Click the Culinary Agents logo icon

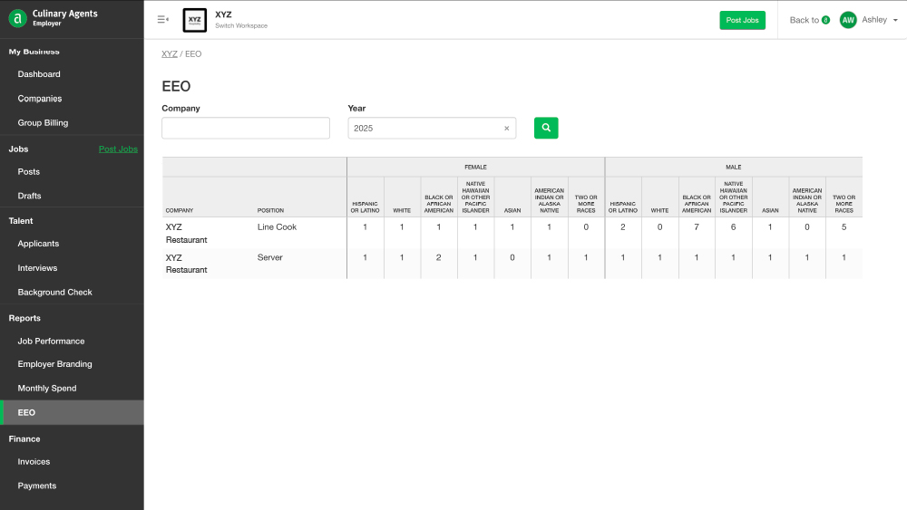pyautogui.click(x=17, y=18)
